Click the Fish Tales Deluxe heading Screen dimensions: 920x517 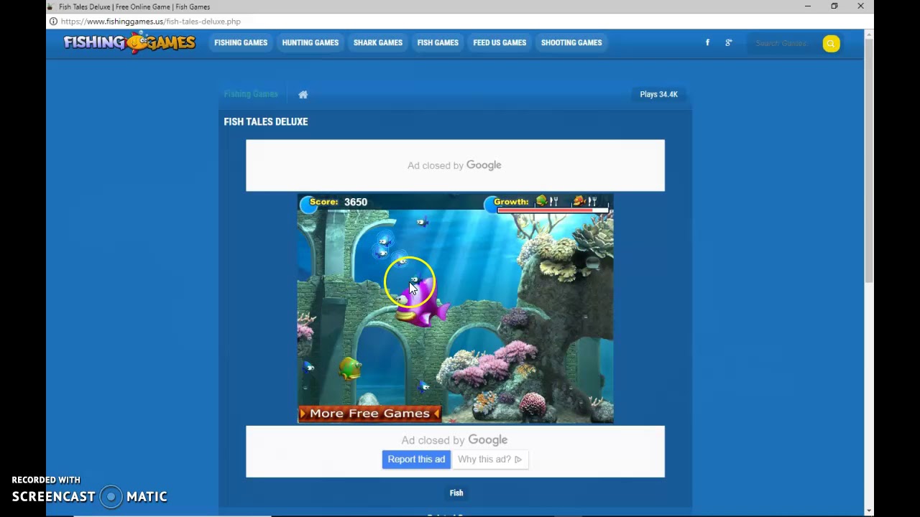(266, 121)
